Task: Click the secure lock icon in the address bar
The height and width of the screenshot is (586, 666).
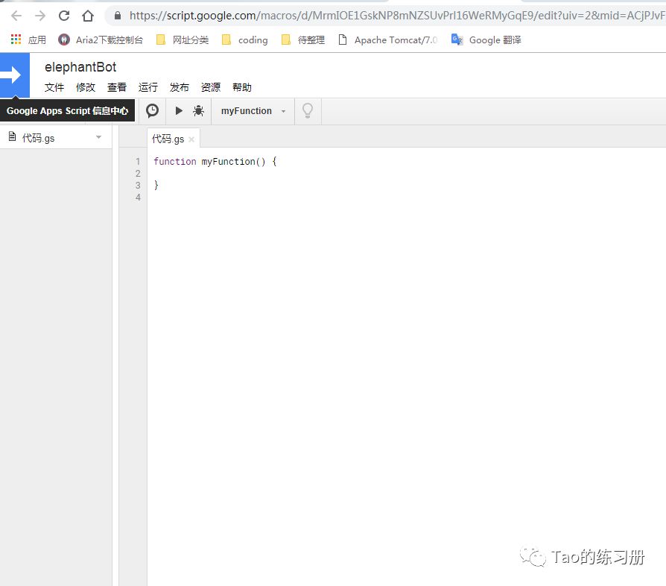Action: click(118, 16)
